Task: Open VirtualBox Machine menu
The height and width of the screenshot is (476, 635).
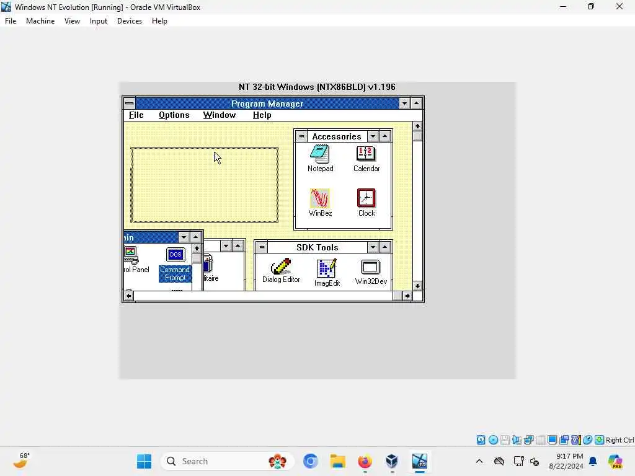Action: 40,21
